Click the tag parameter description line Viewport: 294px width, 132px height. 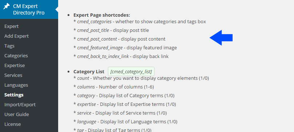[113, 130]
